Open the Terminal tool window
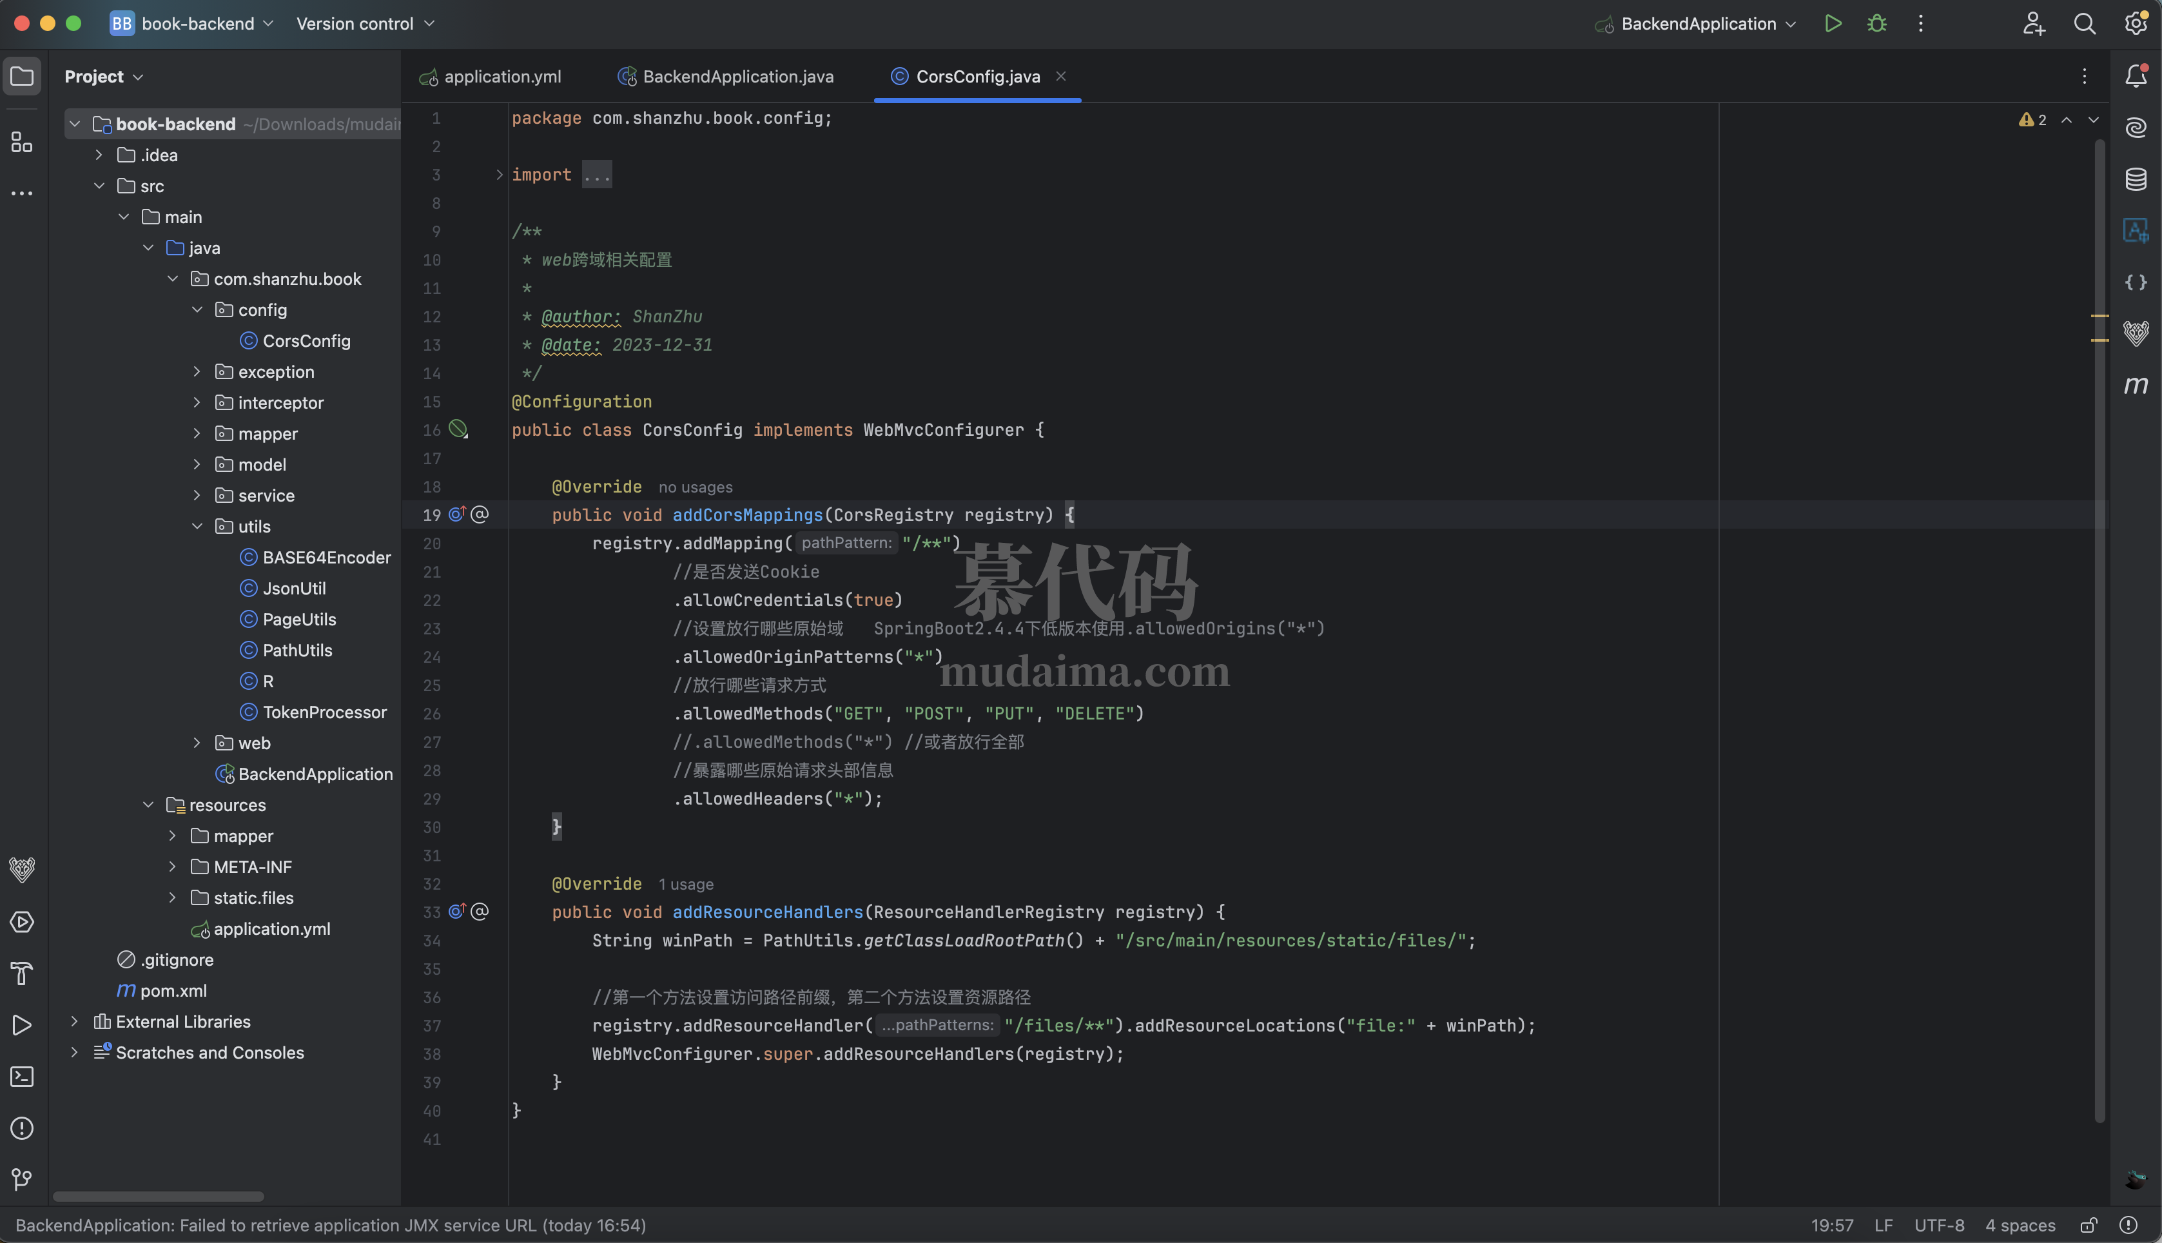The image size is (2162, 1243). (x=21, y=1077)
